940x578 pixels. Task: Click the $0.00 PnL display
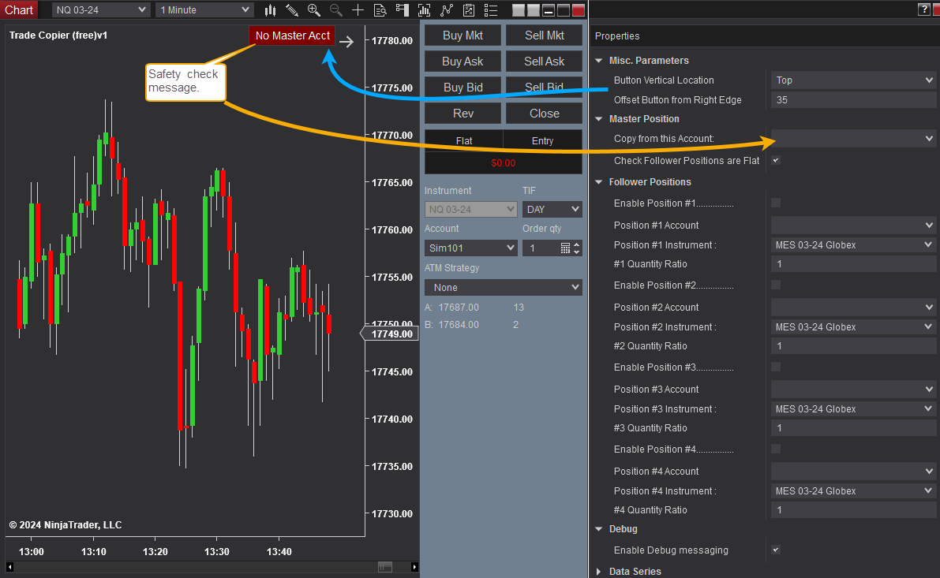(503, 163)
